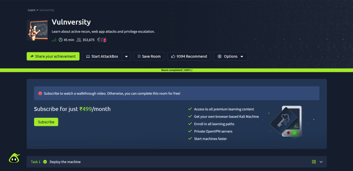Click the gear icon in the Options button
This screenshot has height=171, width=353.
click(x=219, y=56)
